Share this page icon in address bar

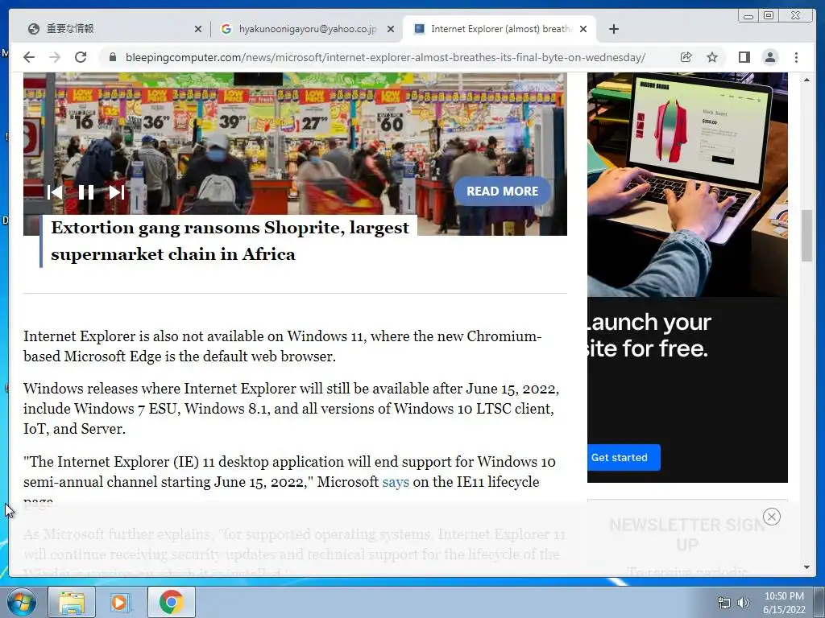point(686,57)
